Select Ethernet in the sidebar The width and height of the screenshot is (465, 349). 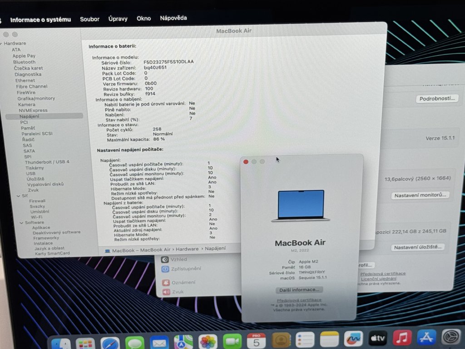[25, 80]
